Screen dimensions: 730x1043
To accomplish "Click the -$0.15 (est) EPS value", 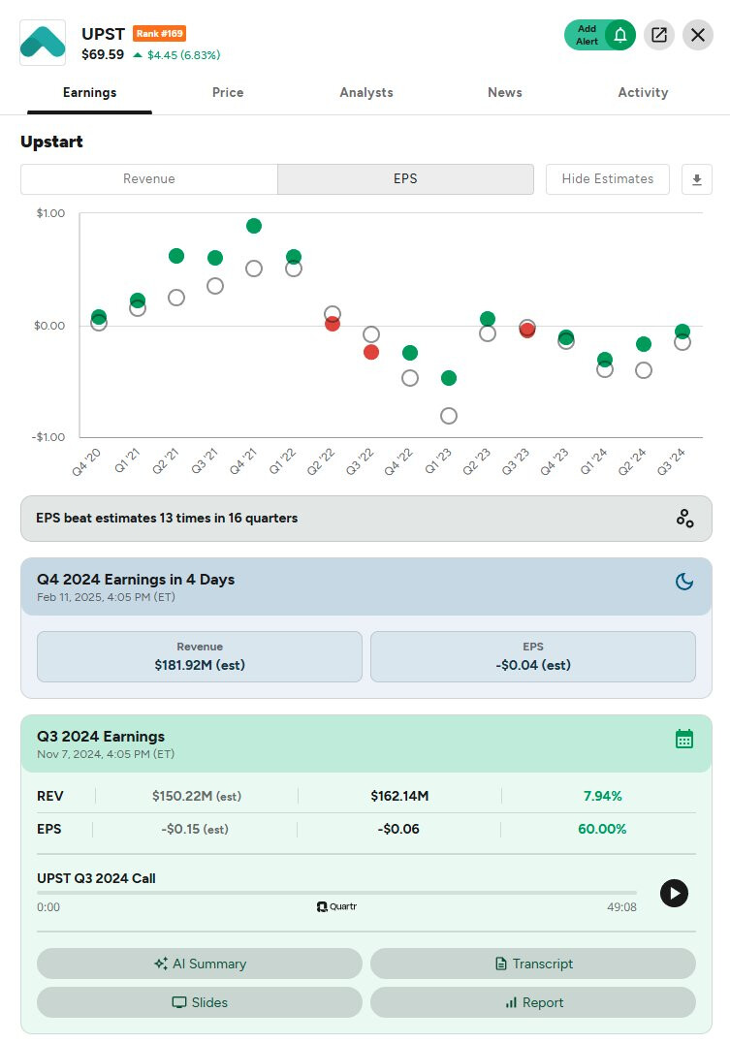I will [x=194, y=830].
